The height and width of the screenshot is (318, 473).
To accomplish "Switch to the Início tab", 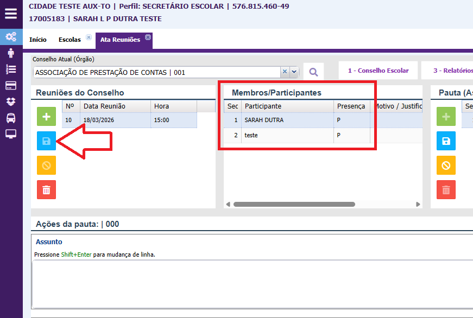I will tap(37, 40).
